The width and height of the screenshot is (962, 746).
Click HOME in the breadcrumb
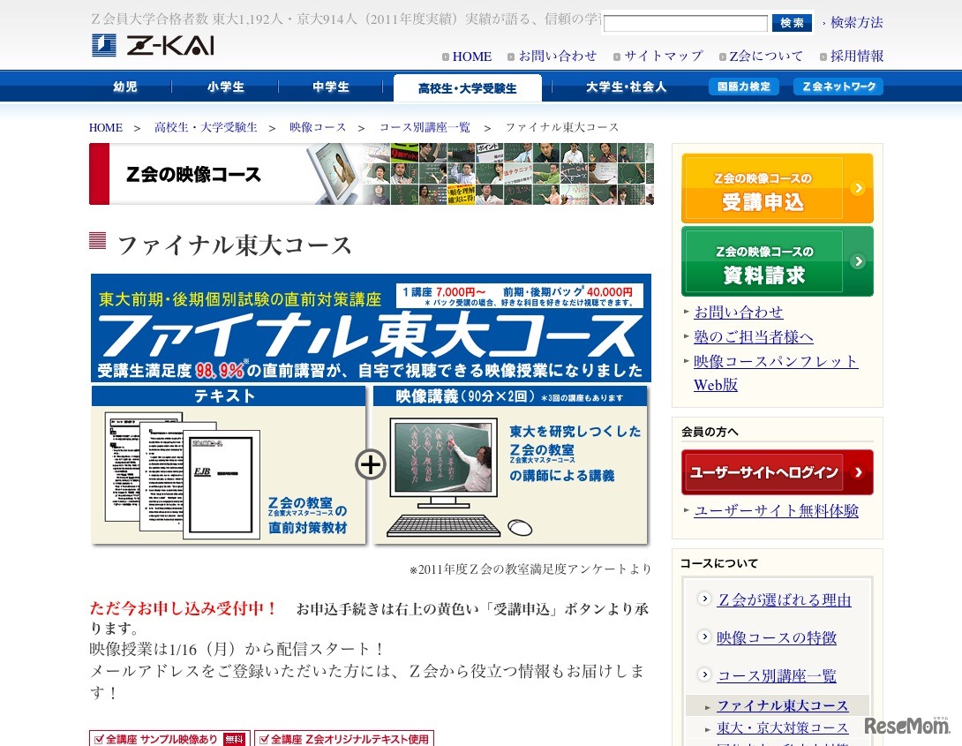[x=106, y=128]
